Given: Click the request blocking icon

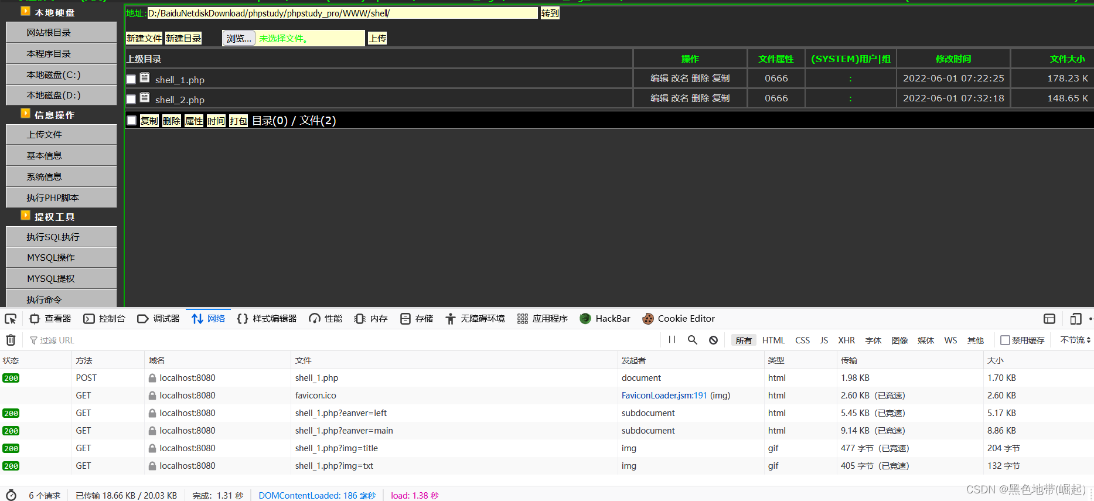Looking at the screenshot, I should coord(713,340).
